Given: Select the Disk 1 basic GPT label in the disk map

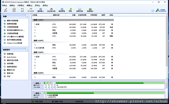Looking at the screenshot, I should (38, 85).
